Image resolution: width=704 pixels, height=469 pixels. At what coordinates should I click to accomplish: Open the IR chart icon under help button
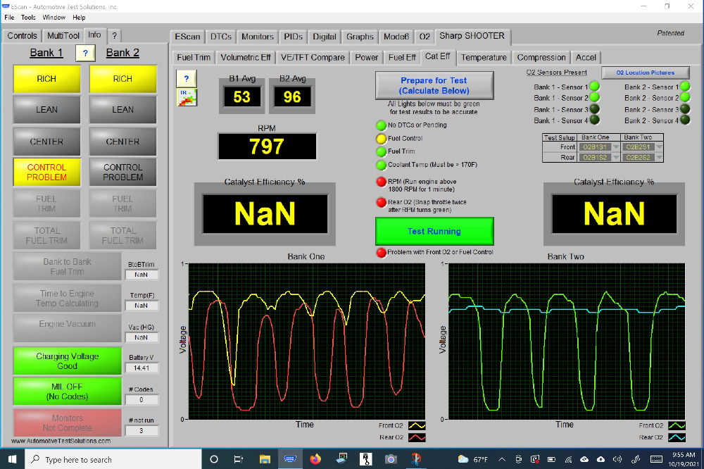[187, 97]
